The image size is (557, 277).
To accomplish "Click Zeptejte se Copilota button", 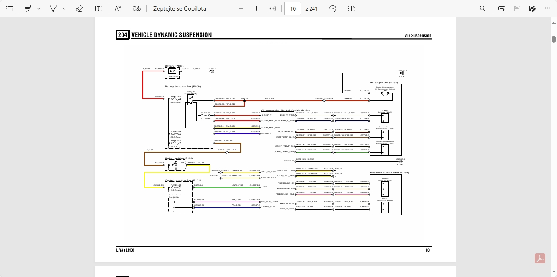I will 179,8.
